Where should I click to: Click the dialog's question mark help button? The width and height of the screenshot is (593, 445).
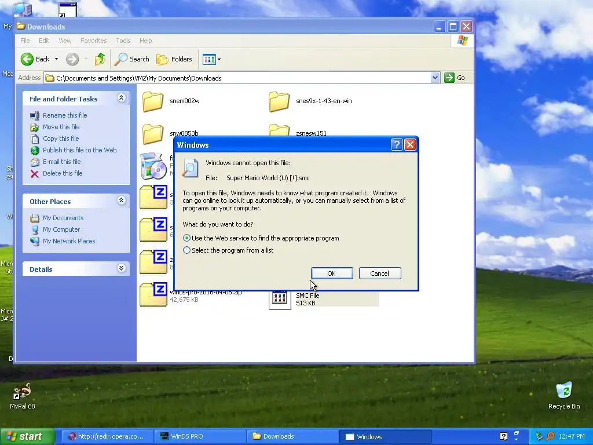[x=396, y=144]
